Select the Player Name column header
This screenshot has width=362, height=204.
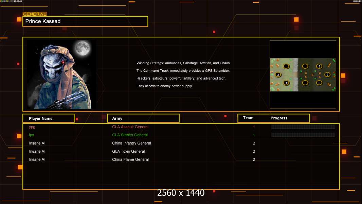coord(49,118)
